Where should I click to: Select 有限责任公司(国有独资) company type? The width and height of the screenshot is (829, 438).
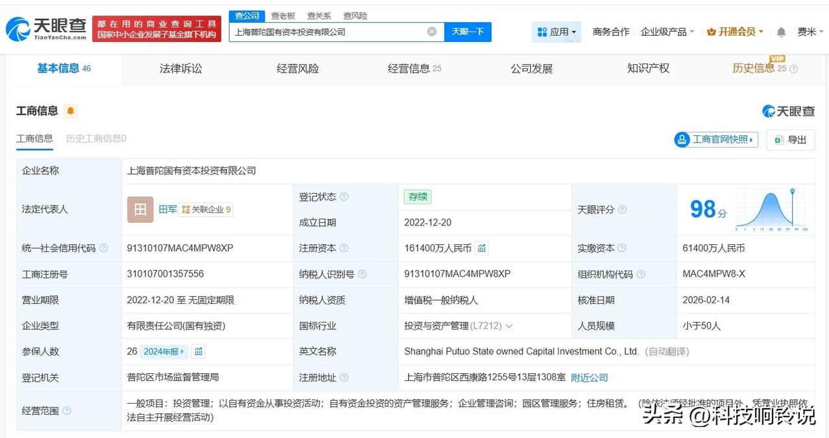pyautogui.click(x=176, y=326)
